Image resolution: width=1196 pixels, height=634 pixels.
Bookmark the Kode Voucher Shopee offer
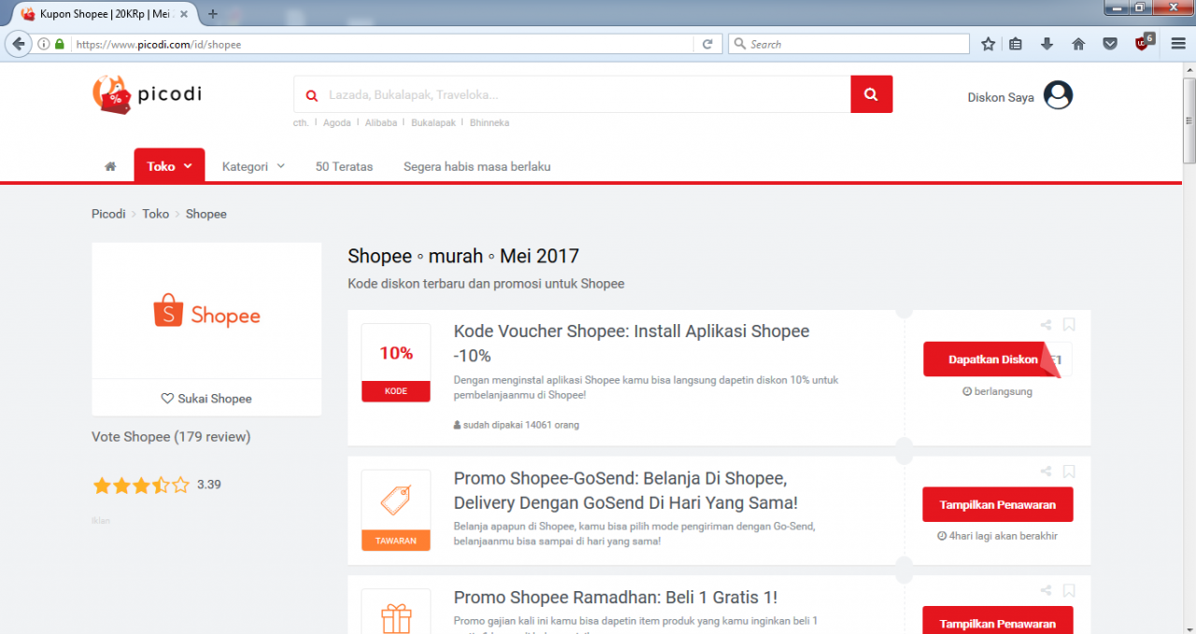pos(1069,325)
